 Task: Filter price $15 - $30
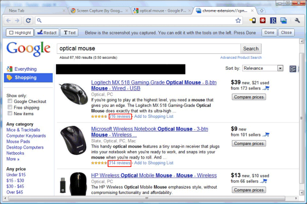click(15, 181)
